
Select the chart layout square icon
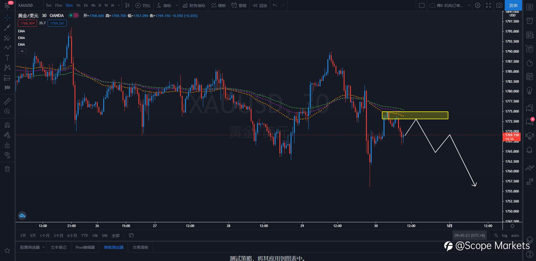422,5
